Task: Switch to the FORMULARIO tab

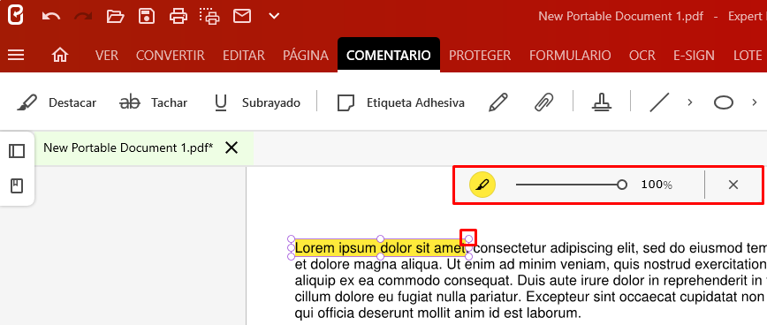Action: (570, 56)
